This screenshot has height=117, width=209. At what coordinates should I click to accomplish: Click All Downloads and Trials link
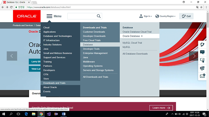pos(96,77)
